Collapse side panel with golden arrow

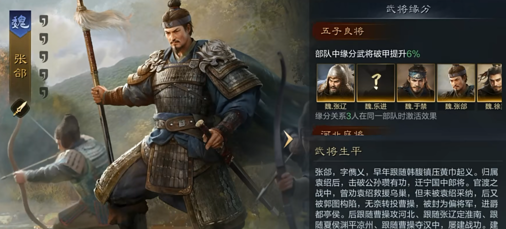pyautogui.click(x=287, y=139)
